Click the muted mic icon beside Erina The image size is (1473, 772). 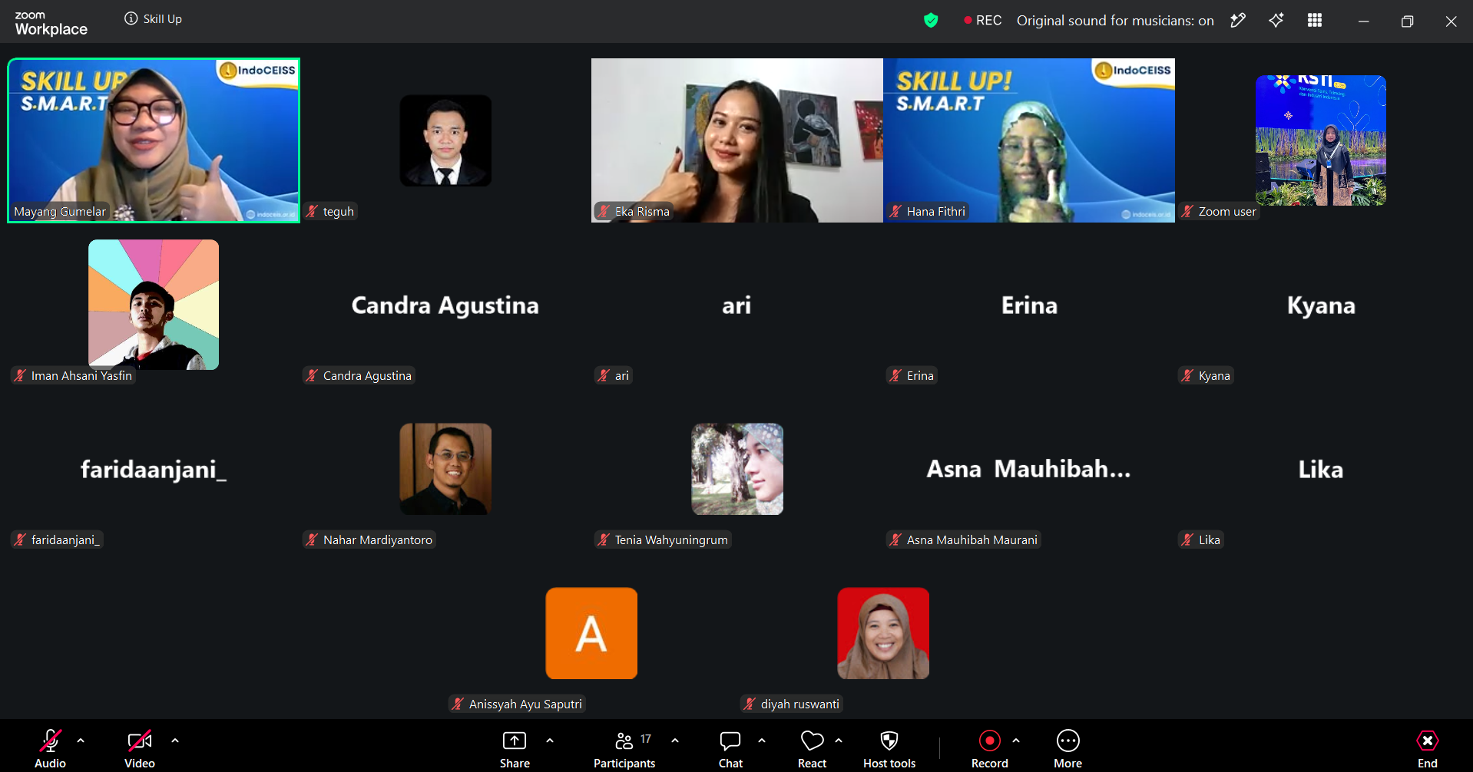click(x=895, y=375)
